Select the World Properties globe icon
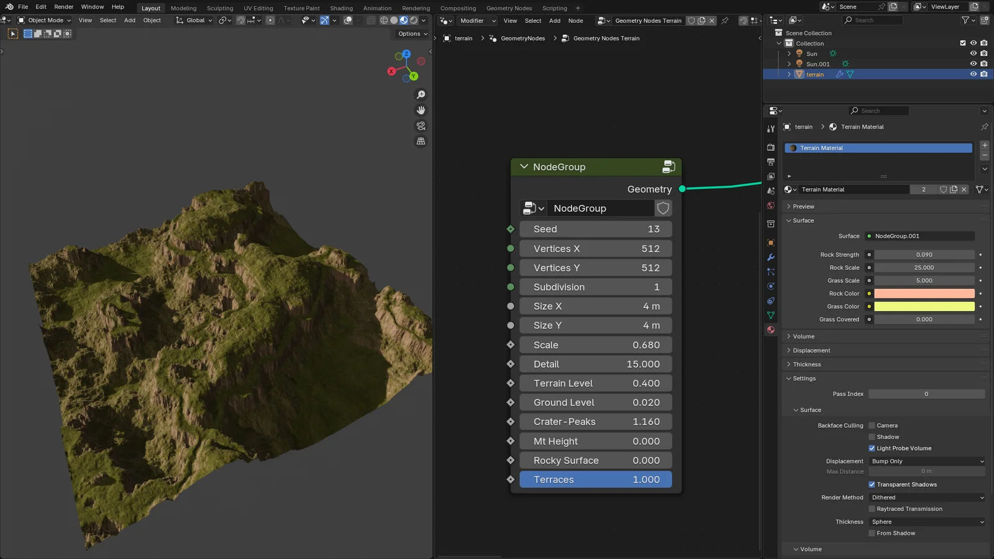This screenshot has width=994, height=559. (x=770, y=205)
